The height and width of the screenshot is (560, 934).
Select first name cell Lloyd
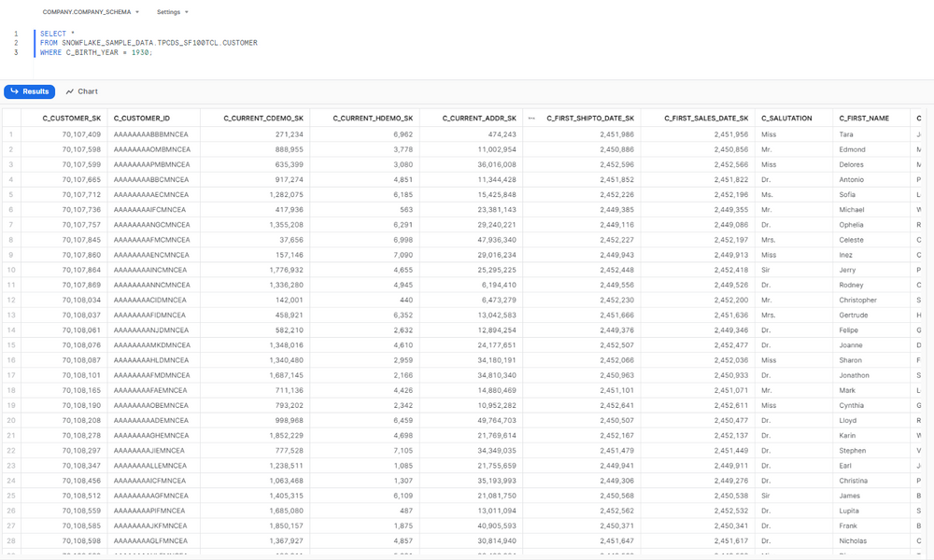pyautogui.click(x=848, y=420)
